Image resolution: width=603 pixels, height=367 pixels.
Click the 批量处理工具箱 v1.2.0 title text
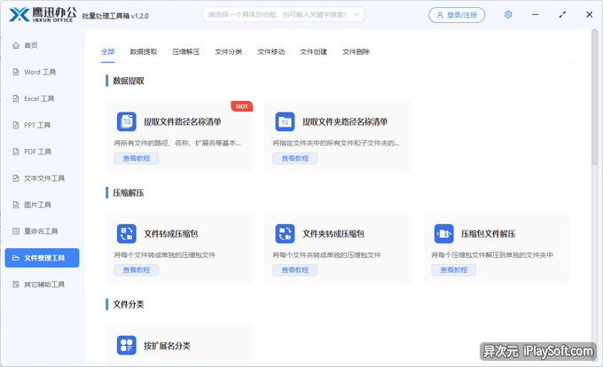coord(115,16)
